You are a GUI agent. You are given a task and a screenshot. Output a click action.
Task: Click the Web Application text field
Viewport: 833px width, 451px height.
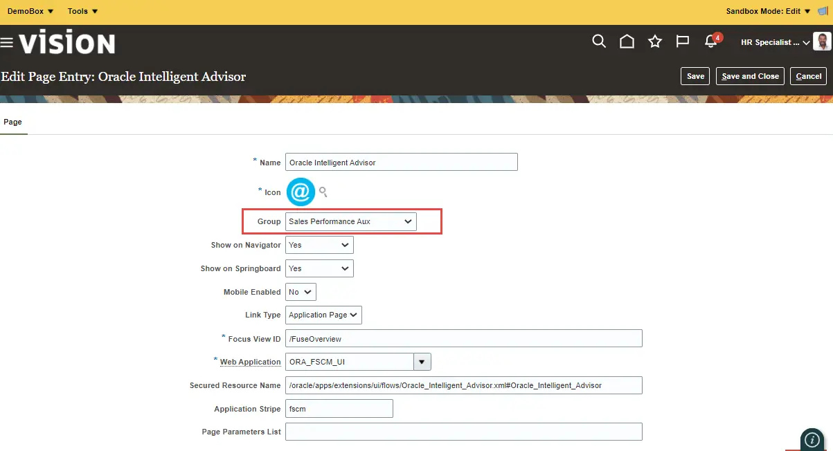(349, 361)
